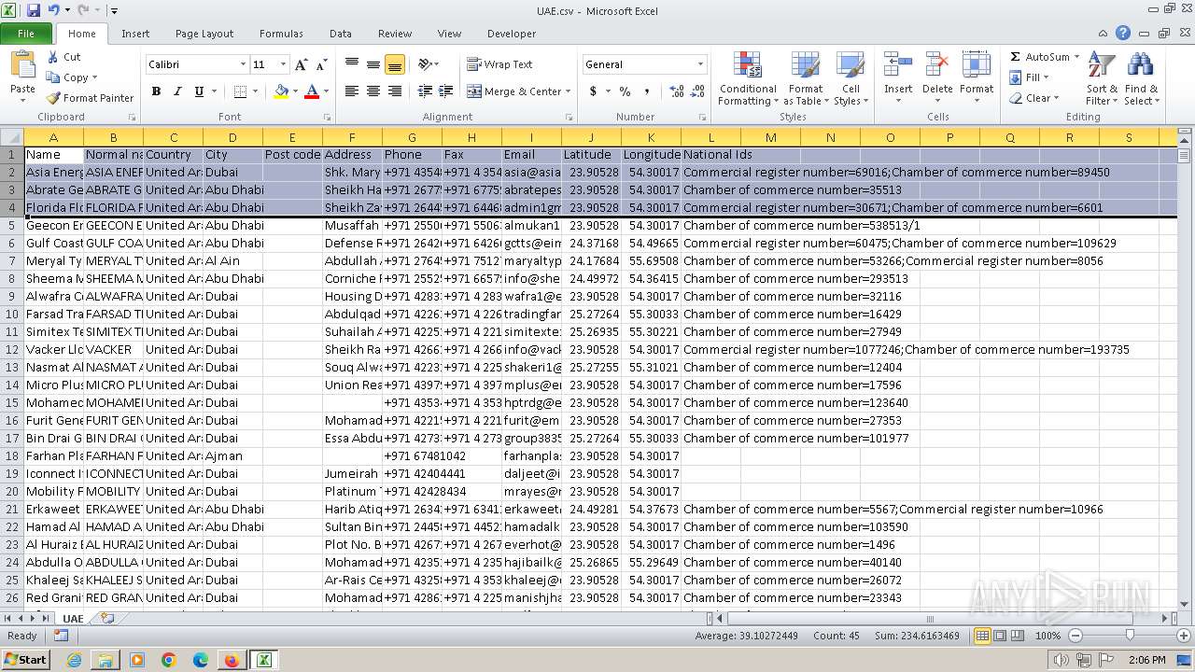Toggle Italic formatting
Screen dimensions: 1195x672
(177, 91)
